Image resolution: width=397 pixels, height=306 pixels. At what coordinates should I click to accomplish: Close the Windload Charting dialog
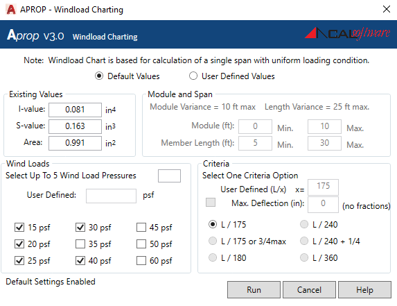387,10
